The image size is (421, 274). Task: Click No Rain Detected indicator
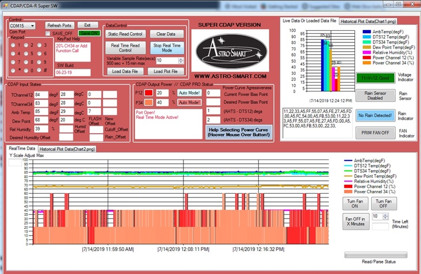pos(375,115)
